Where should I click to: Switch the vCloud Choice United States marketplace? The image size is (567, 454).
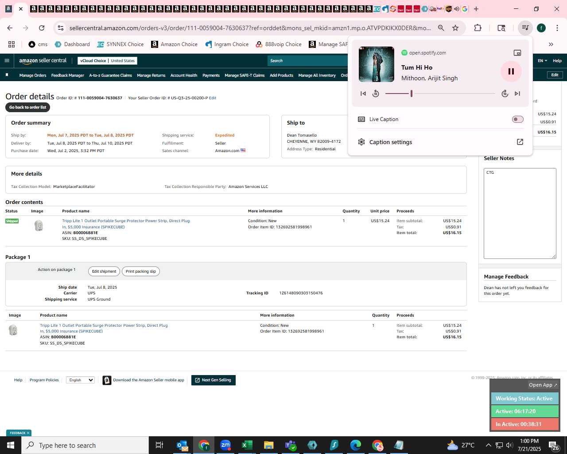(108, 61)
